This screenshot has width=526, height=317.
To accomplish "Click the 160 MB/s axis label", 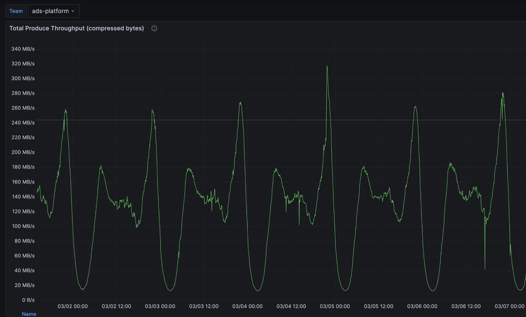I will click(23, 182).
